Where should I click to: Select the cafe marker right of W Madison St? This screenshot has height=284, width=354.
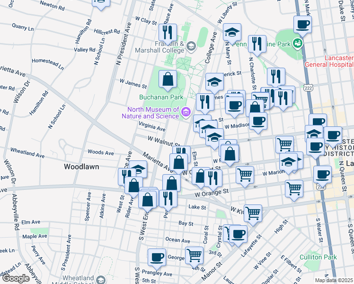(x=258, y=122)
